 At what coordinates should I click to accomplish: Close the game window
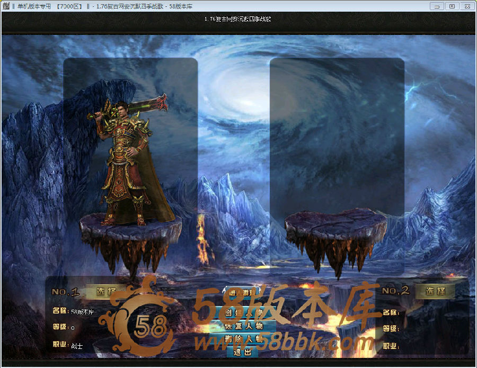(467, 6)
